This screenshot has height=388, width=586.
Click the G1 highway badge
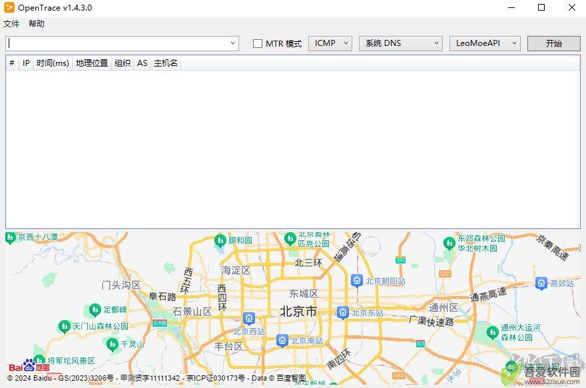coord(420,343)
